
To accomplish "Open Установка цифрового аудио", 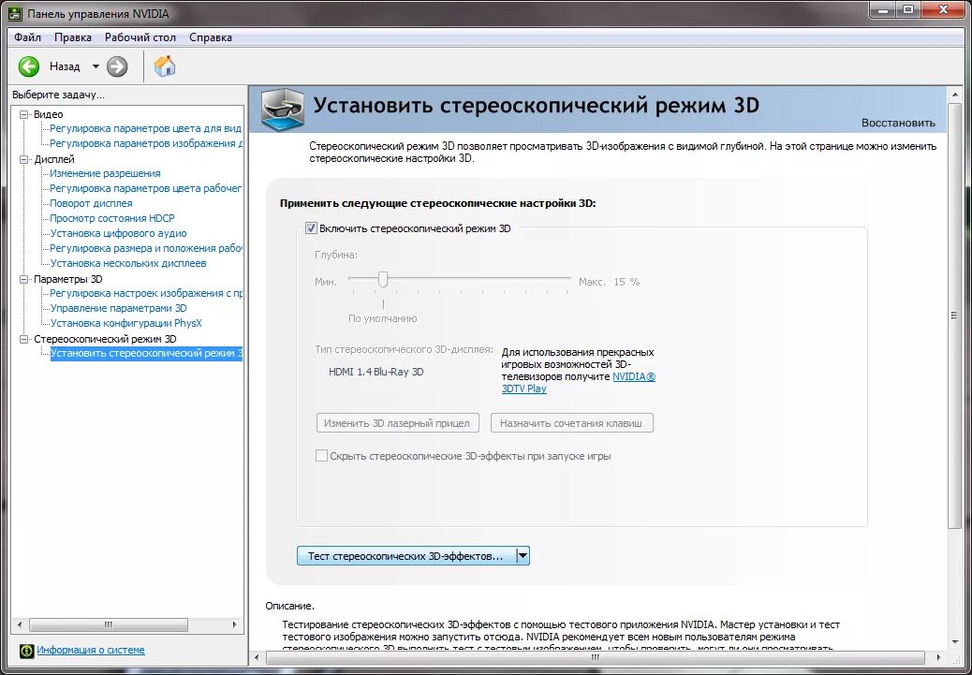I will tap(118, 233).
